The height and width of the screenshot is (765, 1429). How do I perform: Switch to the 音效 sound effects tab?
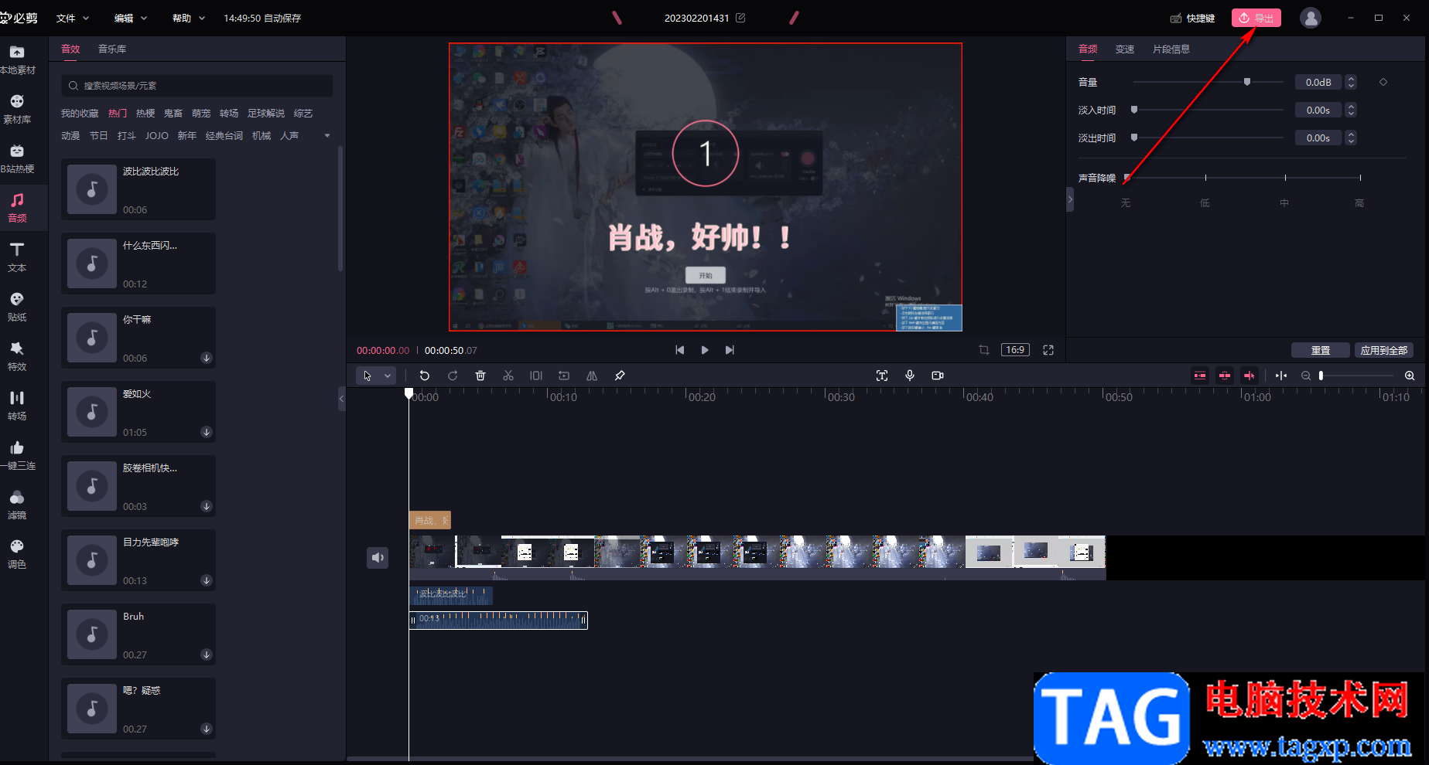coord(70,49)
